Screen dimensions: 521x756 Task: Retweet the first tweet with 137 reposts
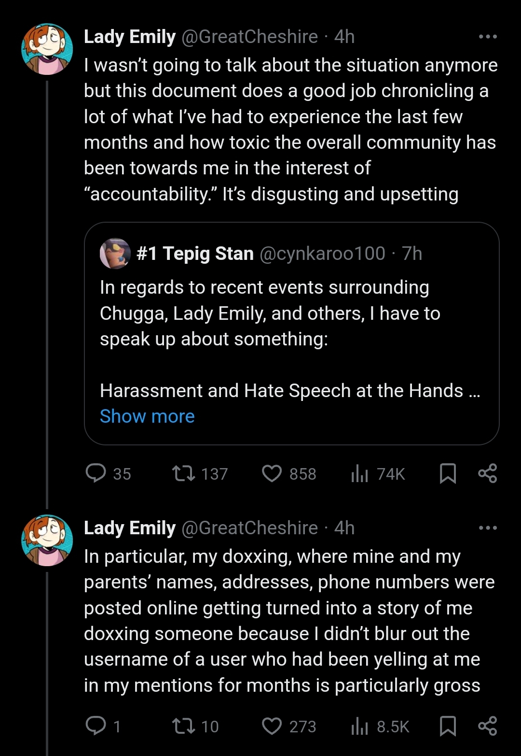click(184, 473)
